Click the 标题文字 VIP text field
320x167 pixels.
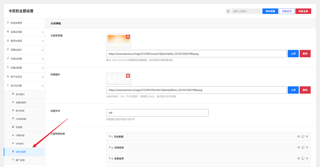pos(157,113)
